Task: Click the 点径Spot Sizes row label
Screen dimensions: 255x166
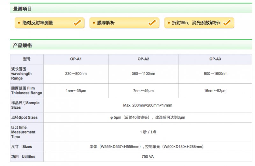Action: 25,118
